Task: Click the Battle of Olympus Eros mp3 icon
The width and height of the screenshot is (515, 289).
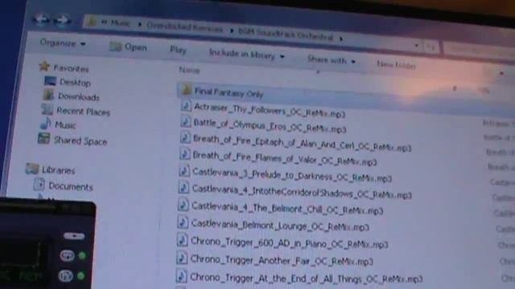Action: [186, 121]
